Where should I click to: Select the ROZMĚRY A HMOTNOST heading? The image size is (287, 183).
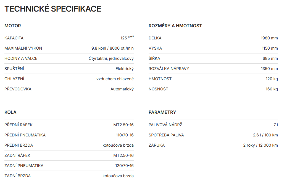coord(175,26)
